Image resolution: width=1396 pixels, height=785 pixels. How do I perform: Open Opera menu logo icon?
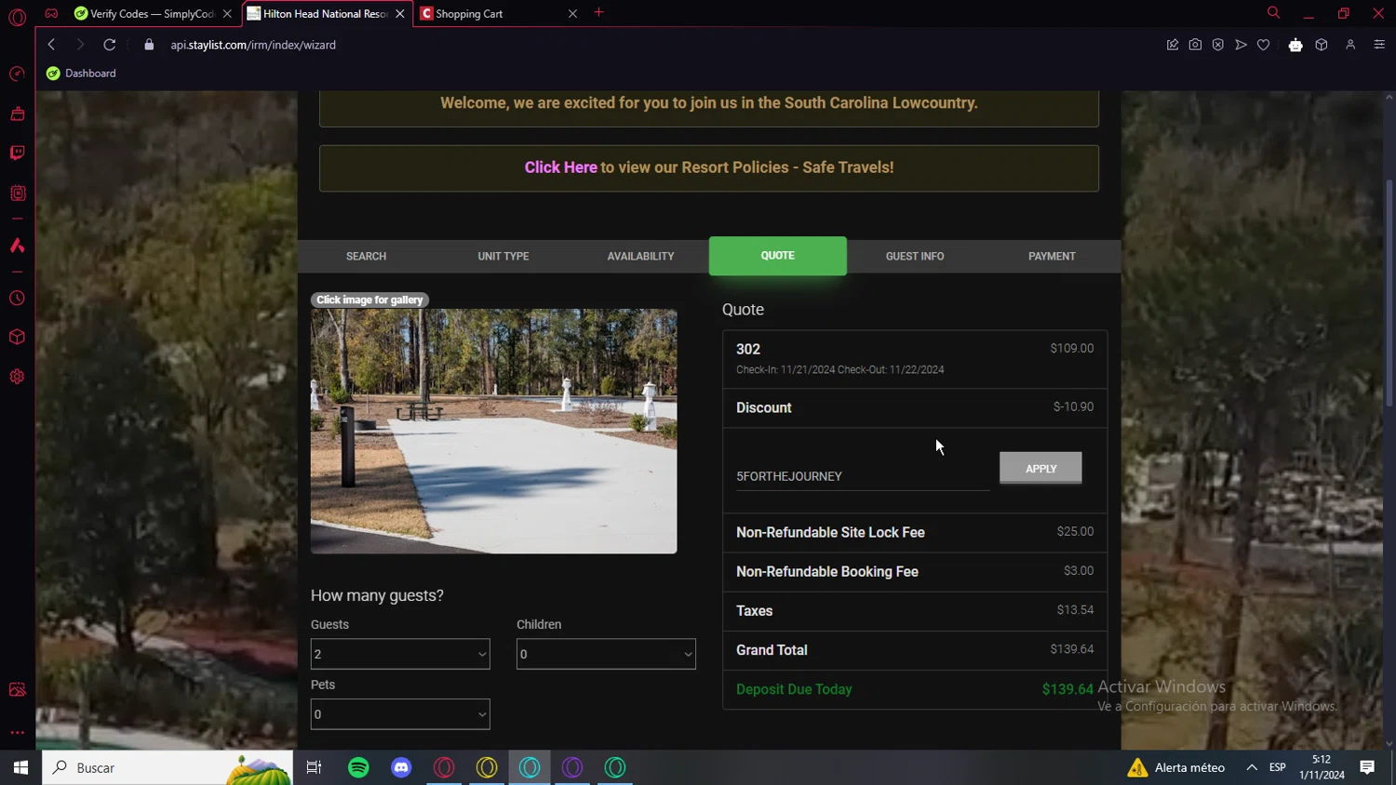(17, 17)
